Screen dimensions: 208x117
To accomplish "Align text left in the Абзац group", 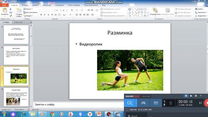I will click(x=77, y=15).
